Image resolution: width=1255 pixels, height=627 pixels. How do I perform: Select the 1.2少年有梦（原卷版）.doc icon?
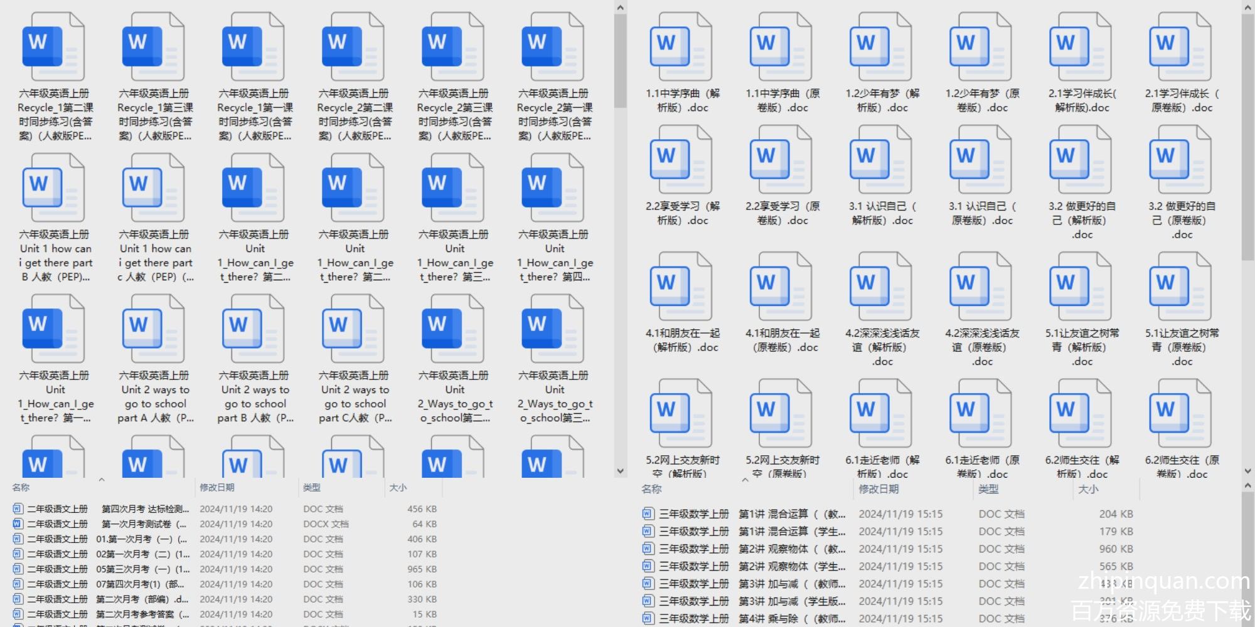(x=980, y=47)
